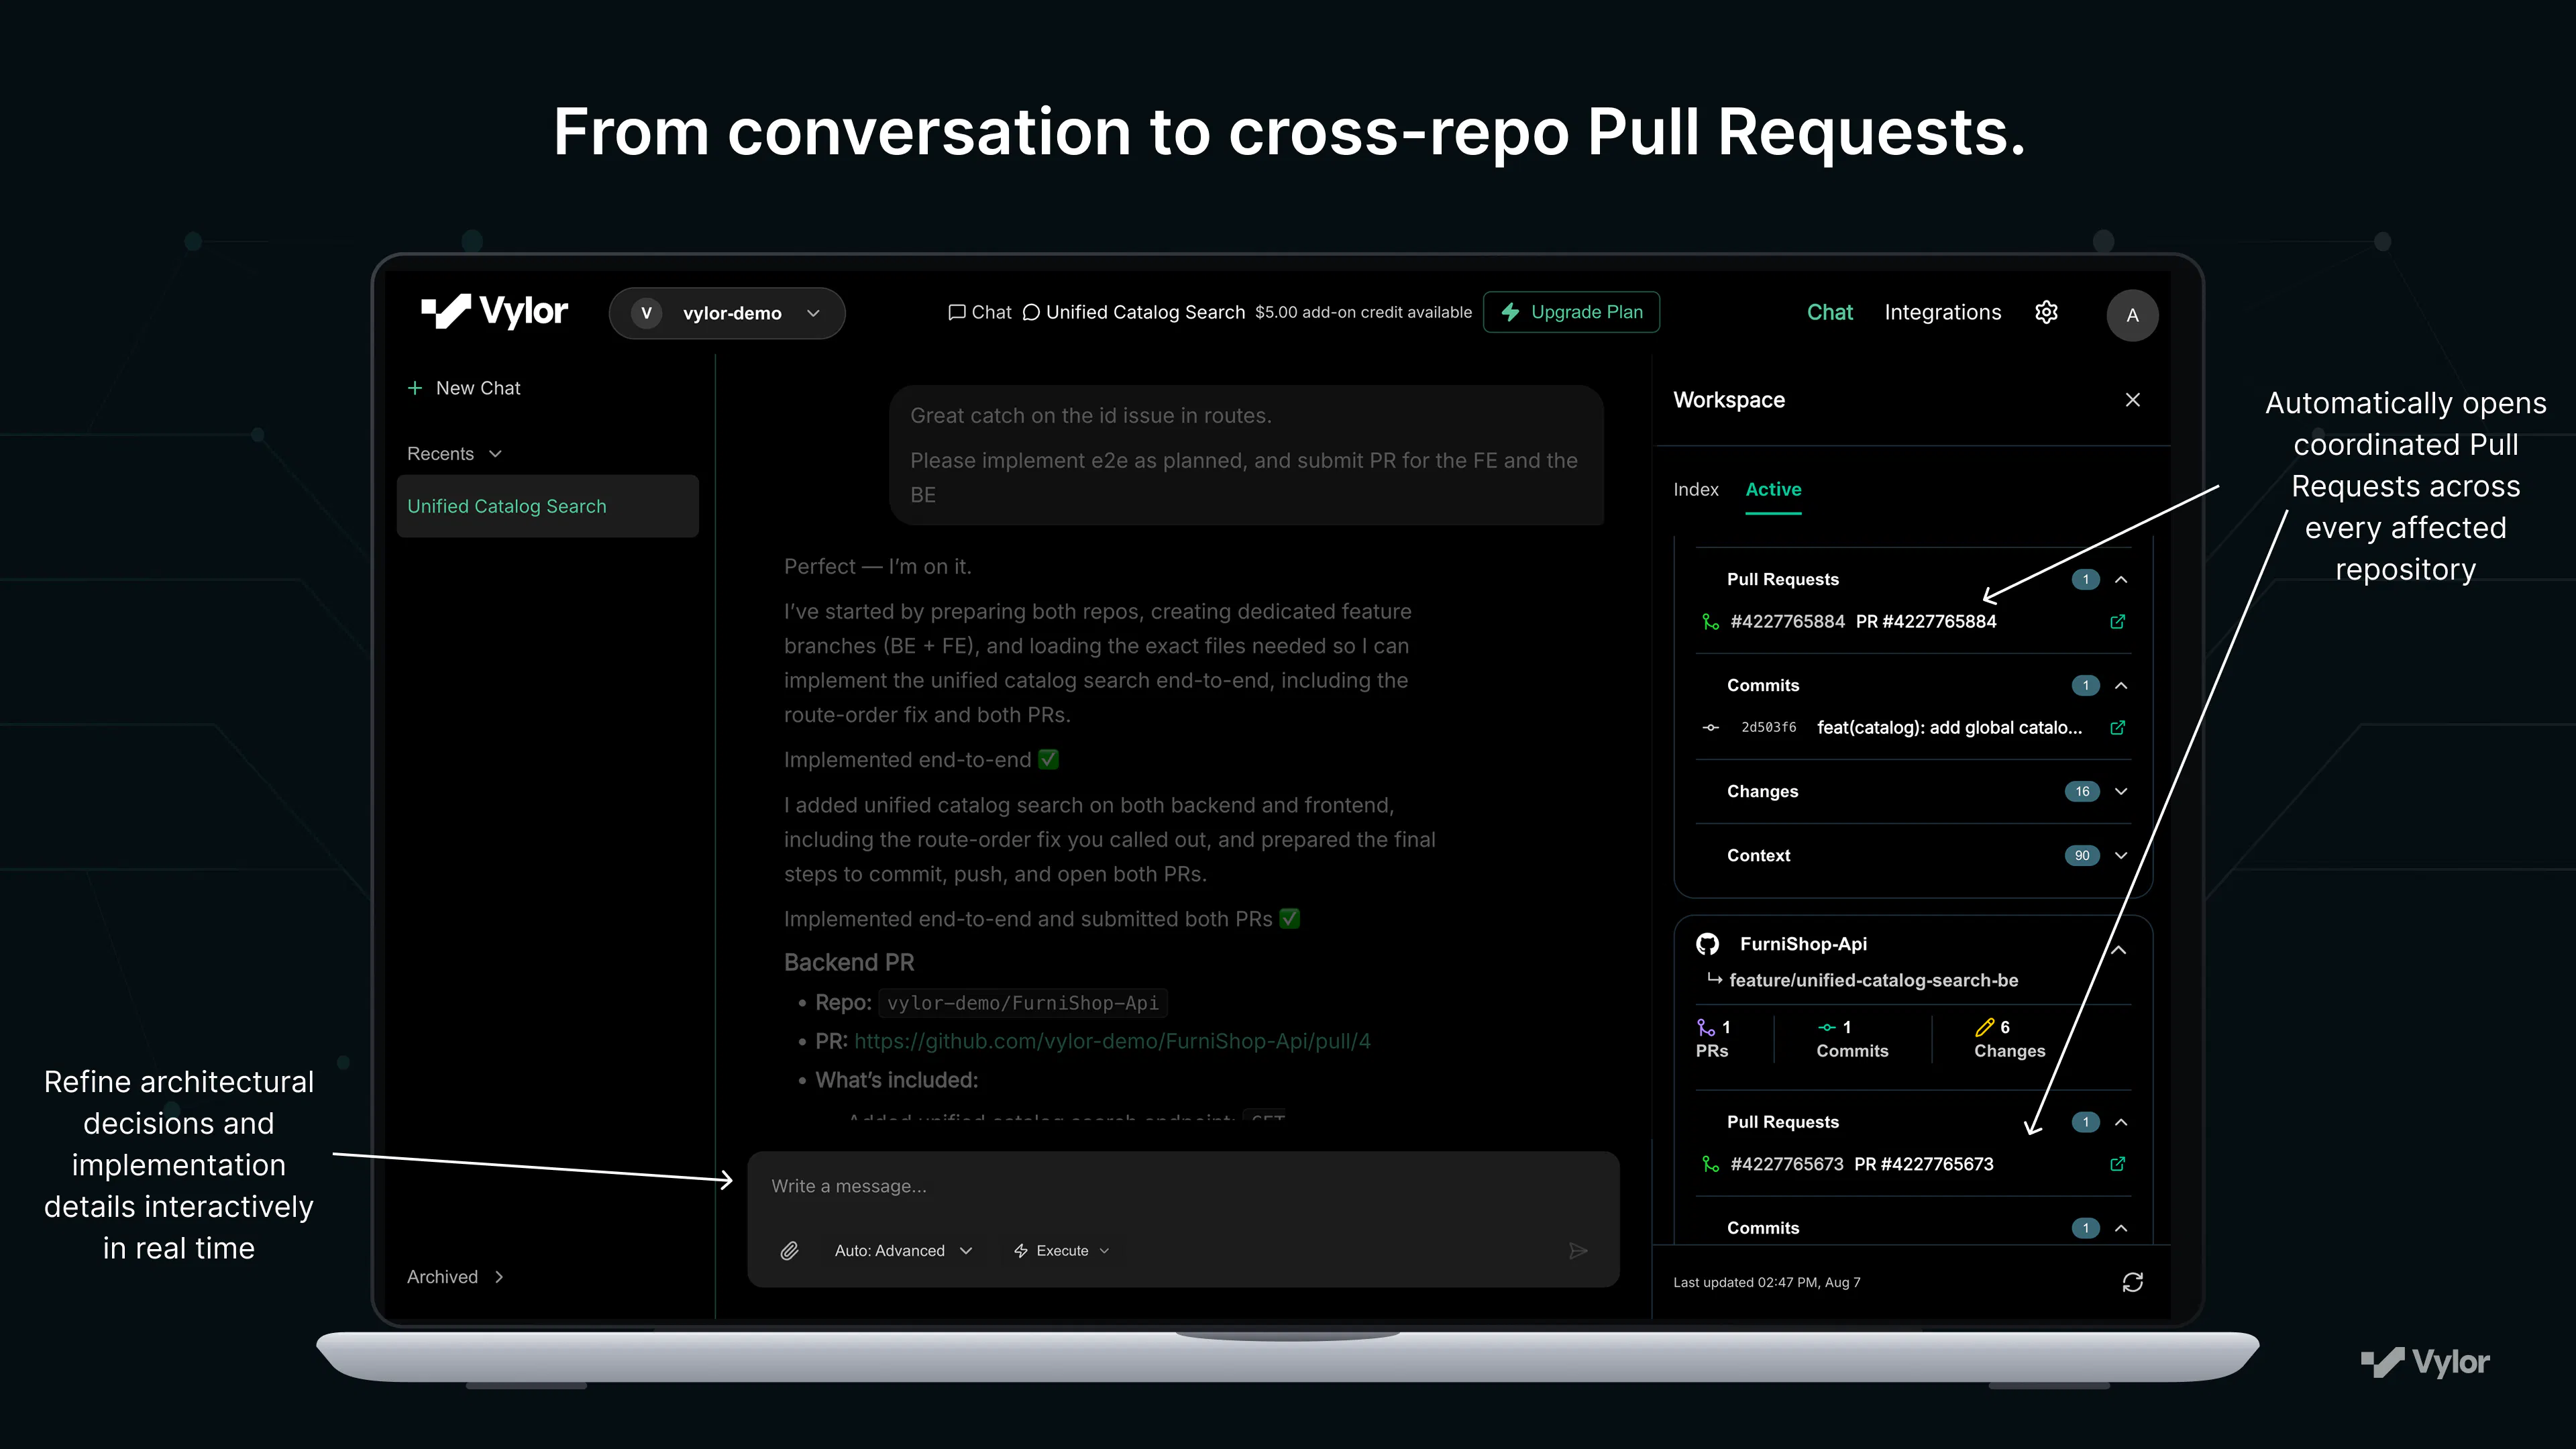The width and height of the screenshot is (2576, 1449).
Task: Open the FurniShop-Api pull/4 GitHub link
Action: (1112, 1041)
